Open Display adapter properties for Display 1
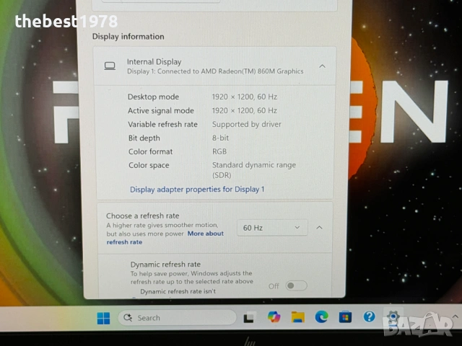The height and width of the screenshot is (346, 462). pyautogui.click(x=197, y=189)
